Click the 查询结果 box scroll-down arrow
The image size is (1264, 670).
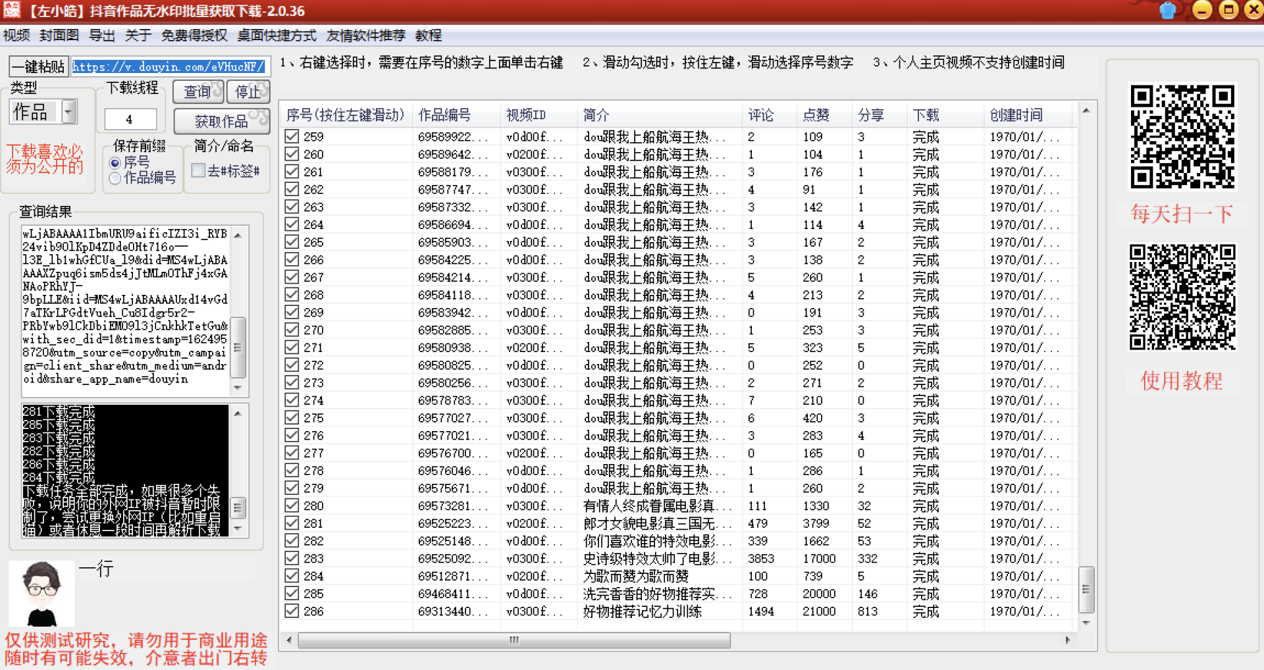coord(238,388)
